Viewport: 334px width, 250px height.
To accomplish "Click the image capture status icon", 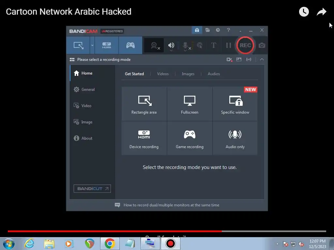I will point(239,60).
